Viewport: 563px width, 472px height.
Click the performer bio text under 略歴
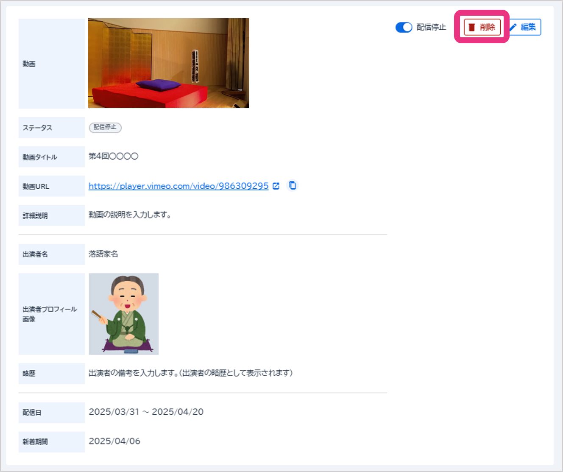click(x=190, y=373)
